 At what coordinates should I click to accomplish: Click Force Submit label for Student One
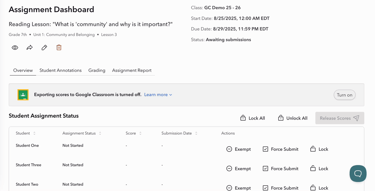click(x=284, y=149)
